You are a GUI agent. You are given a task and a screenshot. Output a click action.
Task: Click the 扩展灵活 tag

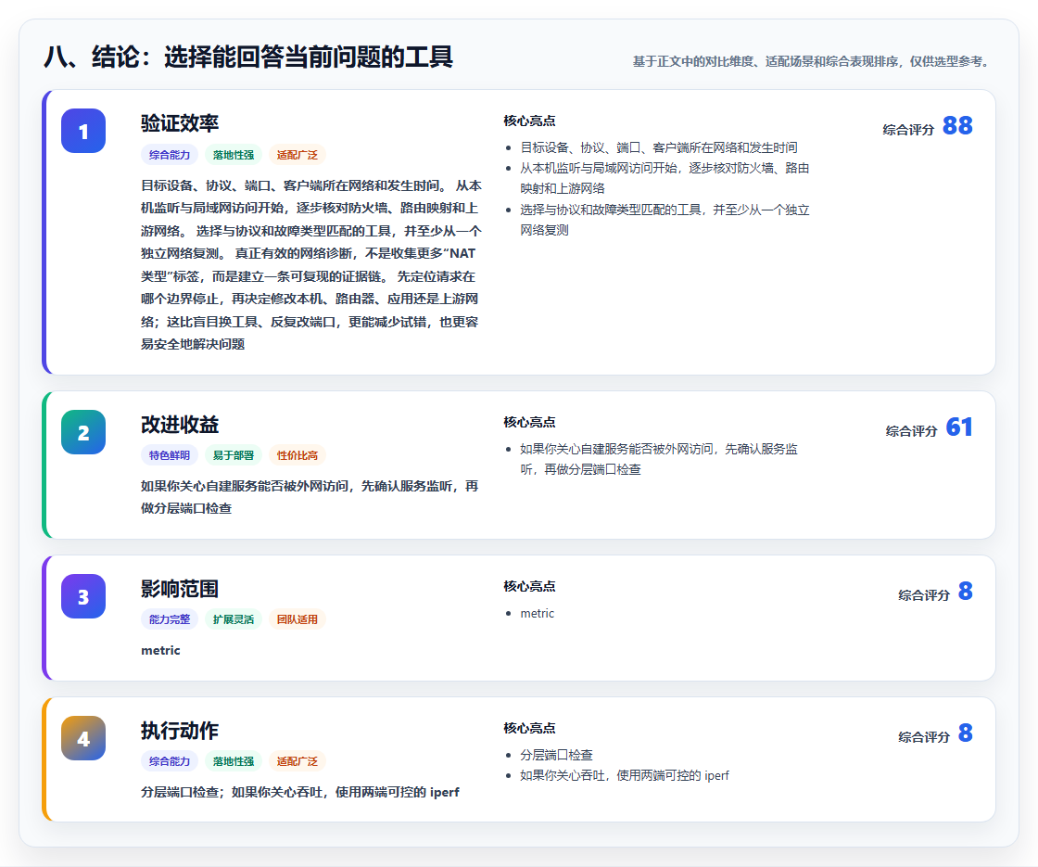[x=234, y=620]
